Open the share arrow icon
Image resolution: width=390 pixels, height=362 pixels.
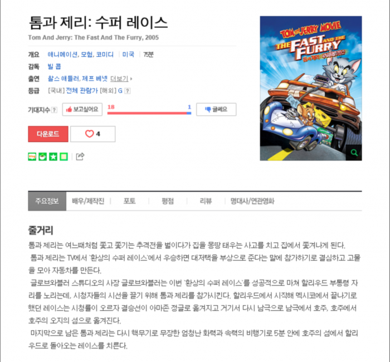[x=80, y=156]
